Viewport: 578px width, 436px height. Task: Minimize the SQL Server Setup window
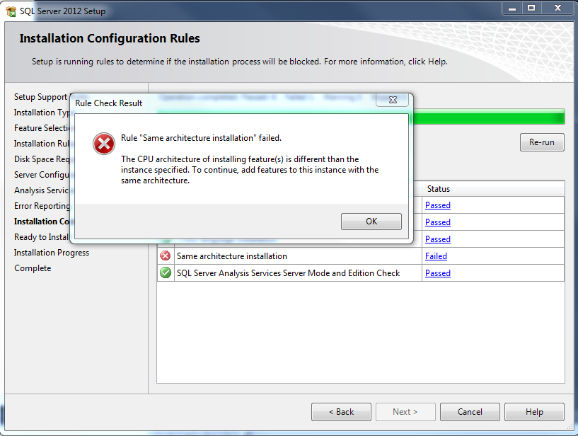pos(512,8)
